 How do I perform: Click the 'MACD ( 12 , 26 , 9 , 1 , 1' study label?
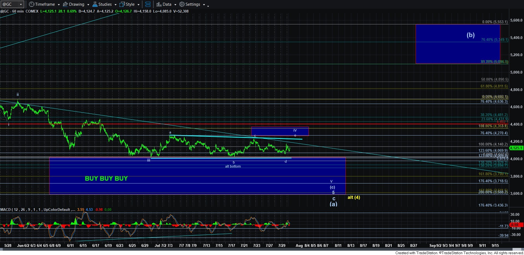click(x=22, y=210)
